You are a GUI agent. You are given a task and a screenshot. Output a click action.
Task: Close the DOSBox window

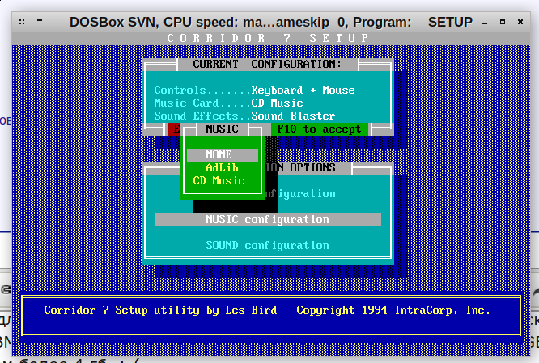pos(520,22)
